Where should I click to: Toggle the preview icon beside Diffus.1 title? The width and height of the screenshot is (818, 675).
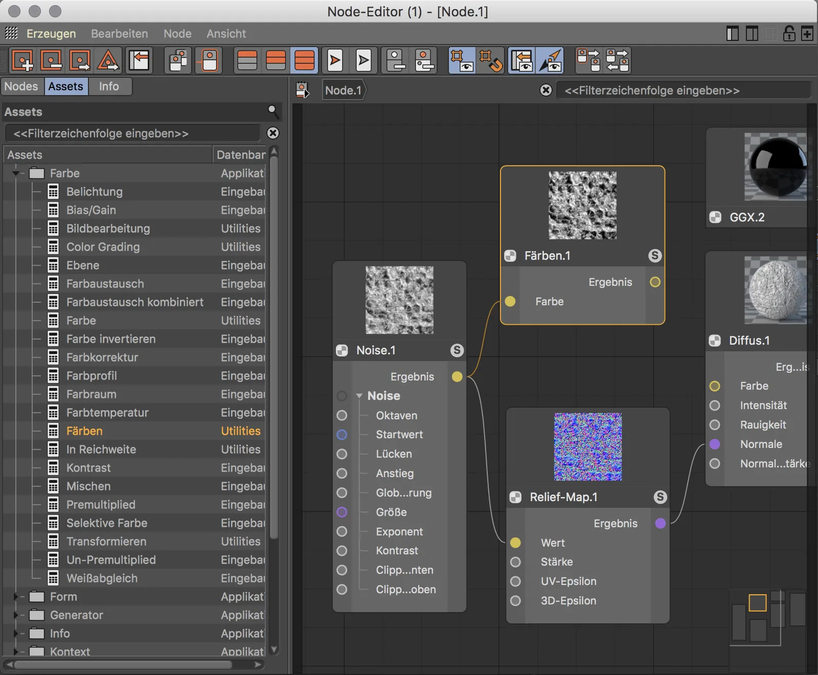tap(715, 341)
